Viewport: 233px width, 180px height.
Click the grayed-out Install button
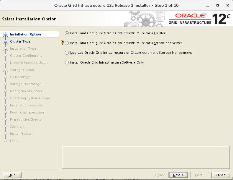coord(200,175)
